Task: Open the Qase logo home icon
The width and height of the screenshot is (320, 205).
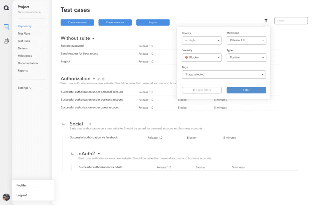Action: (x=6, y=8)
